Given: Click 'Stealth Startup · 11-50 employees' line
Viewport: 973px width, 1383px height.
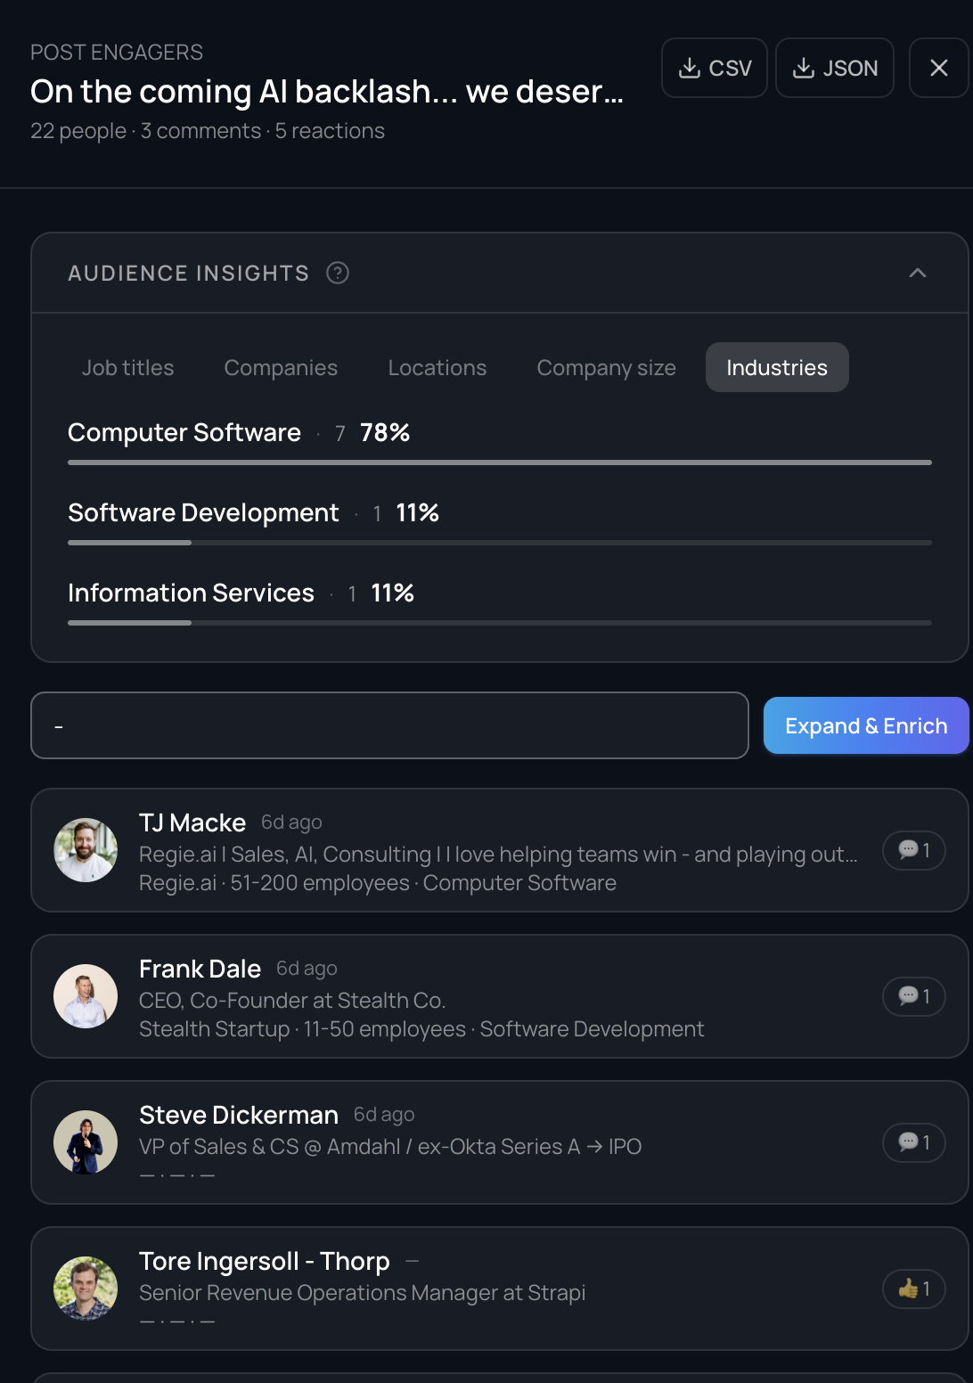Looking at the screenshot, I should (x=421, y=1029).
